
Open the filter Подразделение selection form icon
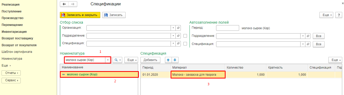pyautogui.click(x=178, y=36)
